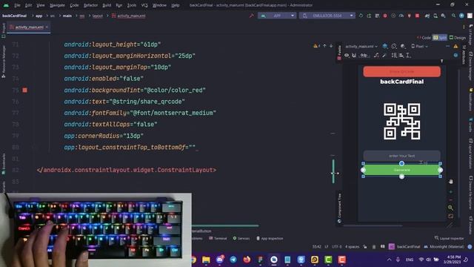The height and width of the screenshot is (267, 474).
Task: Click the Moonlight (Material) theme status entry
Action: click(444, 247)
